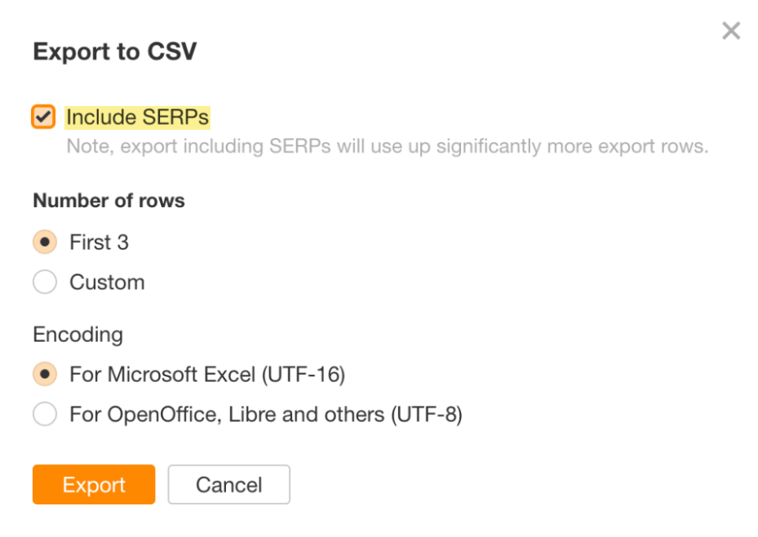Click the highlighted Include SERPs label

pyautogui.click(x=136, y=117)
